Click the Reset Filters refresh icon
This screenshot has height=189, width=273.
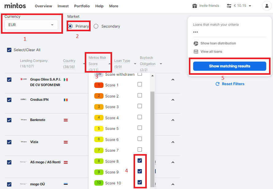click(218, 84)
